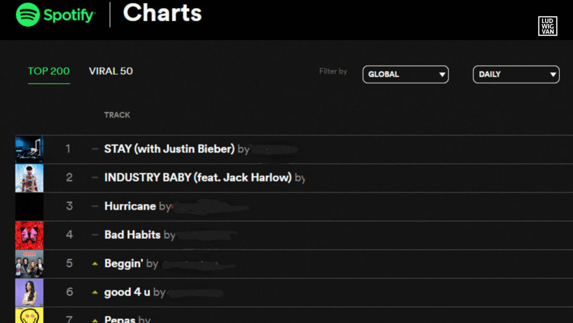Open the STAY (with Justin Bieber) track link
The image size is (573, 323).
169,149
